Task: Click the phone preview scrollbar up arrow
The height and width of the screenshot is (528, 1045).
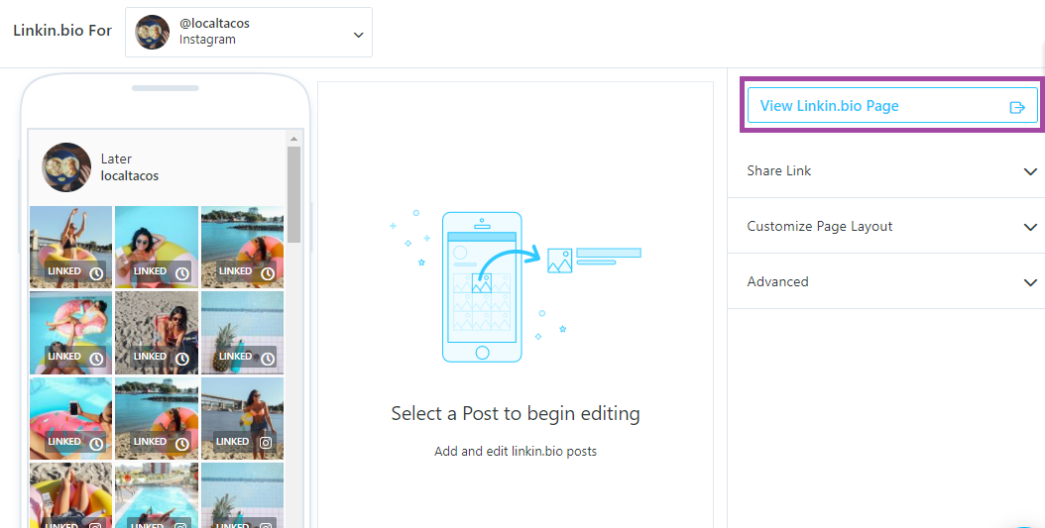Action: coord(293,138)
